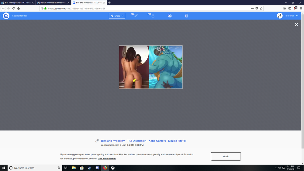
Task: Open a new browser tab
Action: tap(109, 2)
